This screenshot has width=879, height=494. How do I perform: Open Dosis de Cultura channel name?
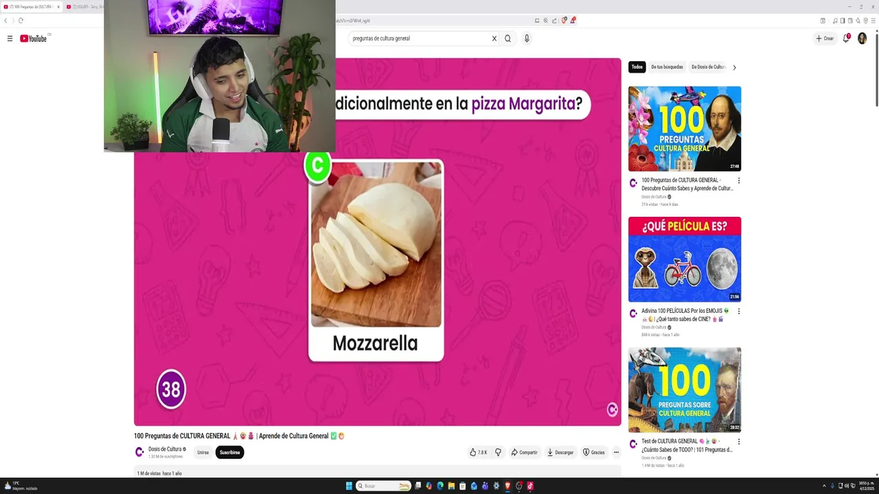pyautogui.click(x=165, y=449)
